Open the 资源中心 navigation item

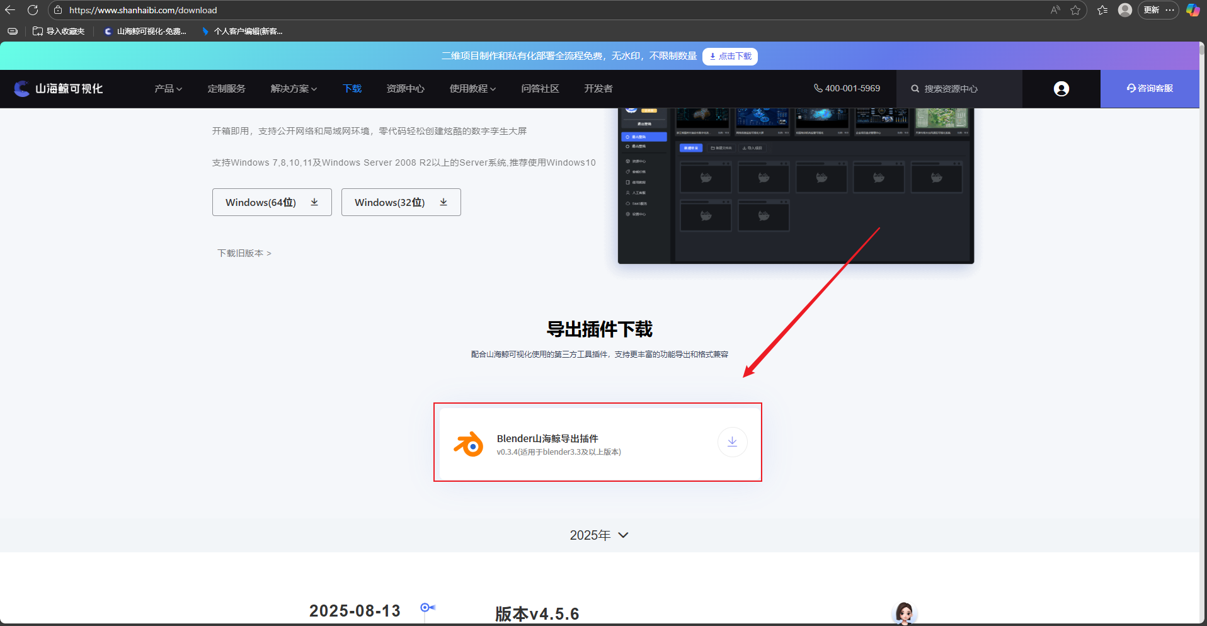[x=406, y=89]
